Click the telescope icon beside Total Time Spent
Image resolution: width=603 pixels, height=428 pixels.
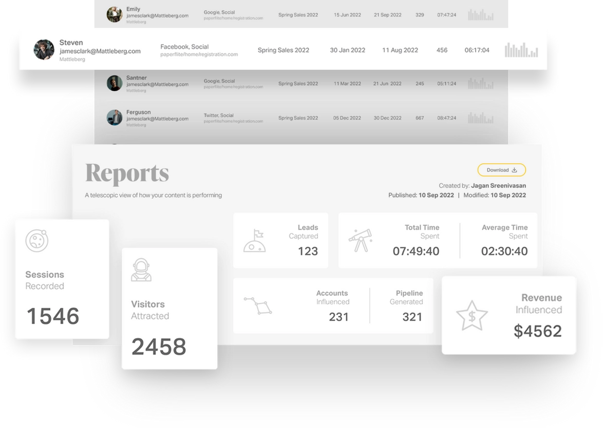[361, 240]
